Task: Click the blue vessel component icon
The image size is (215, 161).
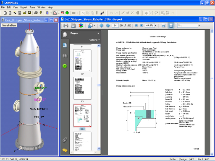Action: pos(47,13)
